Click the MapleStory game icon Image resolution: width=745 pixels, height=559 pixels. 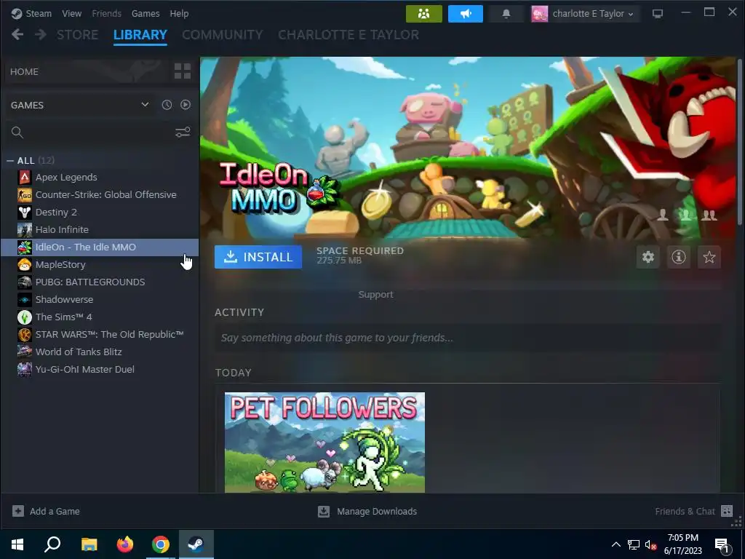click(25, 265)
